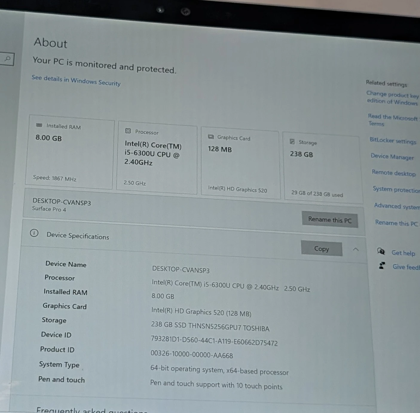Click the Installed RAM chip icon
Image resolution: width=420 pixels, height=413 pixels.
39,125
